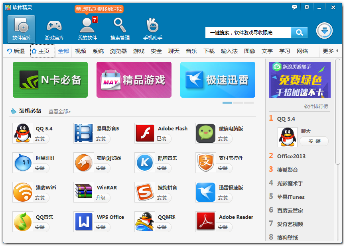Open the 极速迅雷 blue banner
The image size is (345, 246).
218,80
